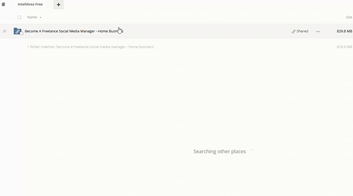This screenshot has width=353, height=196.
Task: Go to the Home root folder icon
Action: 3,4
